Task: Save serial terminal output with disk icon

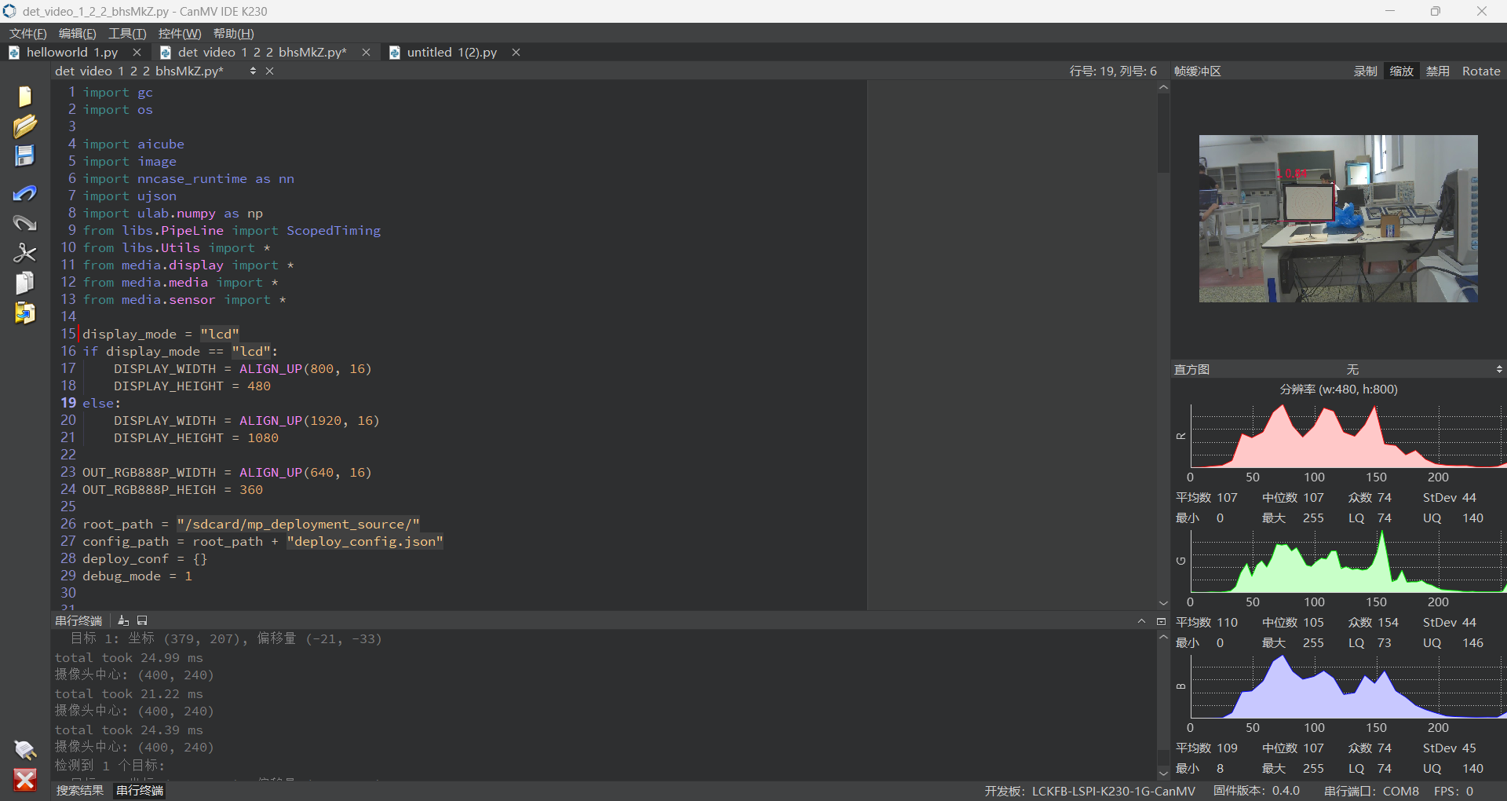Action: (x=142, y=620)
